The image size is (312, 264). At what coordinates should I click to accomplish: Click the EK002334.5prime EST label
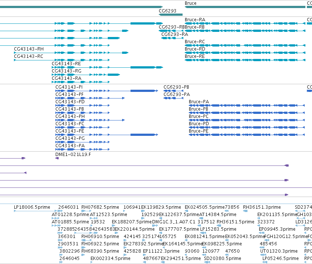(x=110, y=259)
